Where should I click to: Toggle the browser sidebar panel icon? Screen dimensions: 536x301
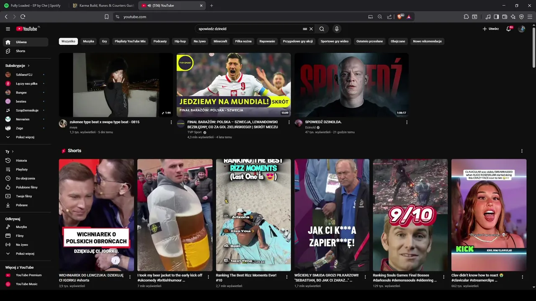(x=496, y=17)
